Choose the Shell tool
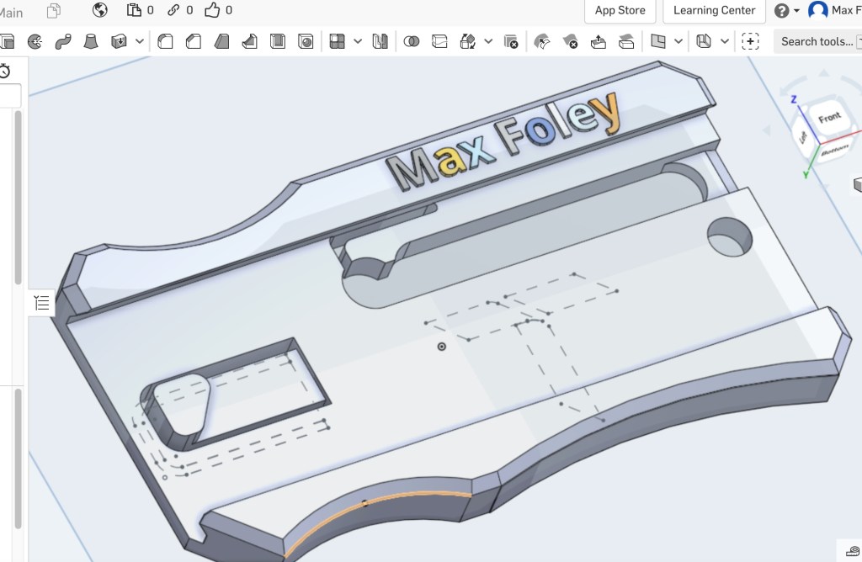 (x=278, y=41)
